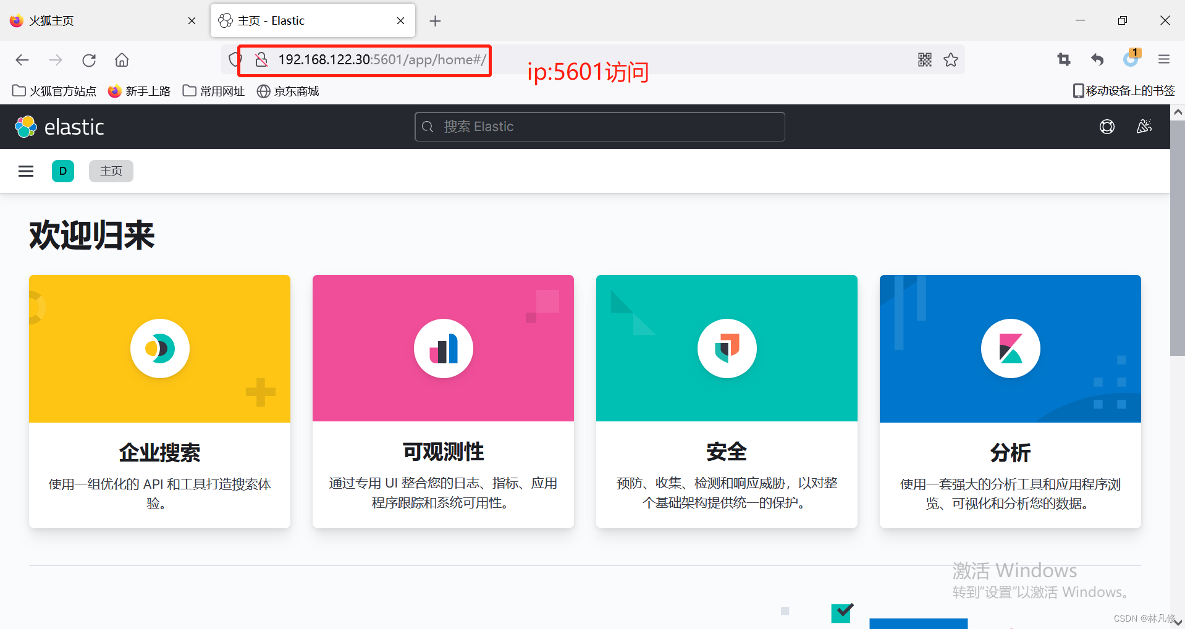Image resolution: width=1185 pixels, height=629 pixels.
Task: Open the space selector D avatar
Action: coord(63,171)
